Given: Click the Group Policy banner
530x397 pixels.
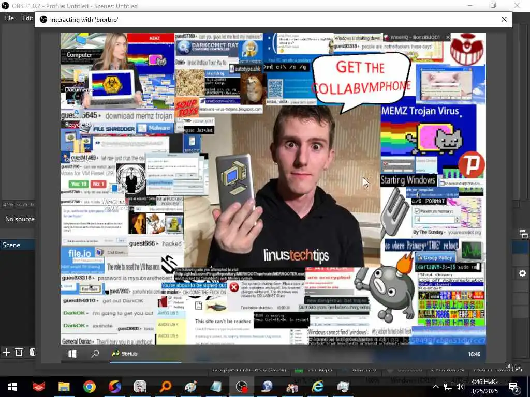Looking at the screenshot, I should [435, 257].
